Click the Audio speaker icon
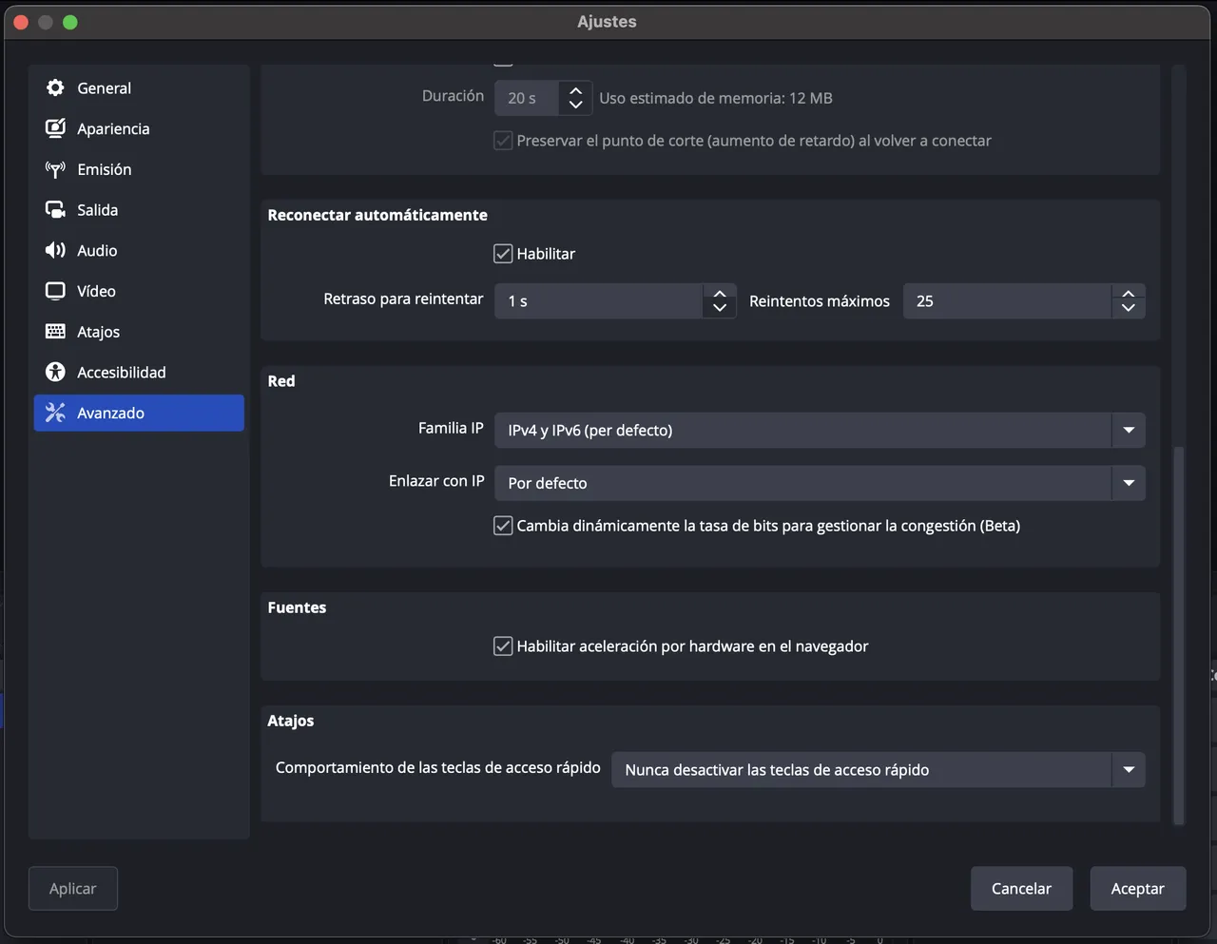 (x=55, y=250)
